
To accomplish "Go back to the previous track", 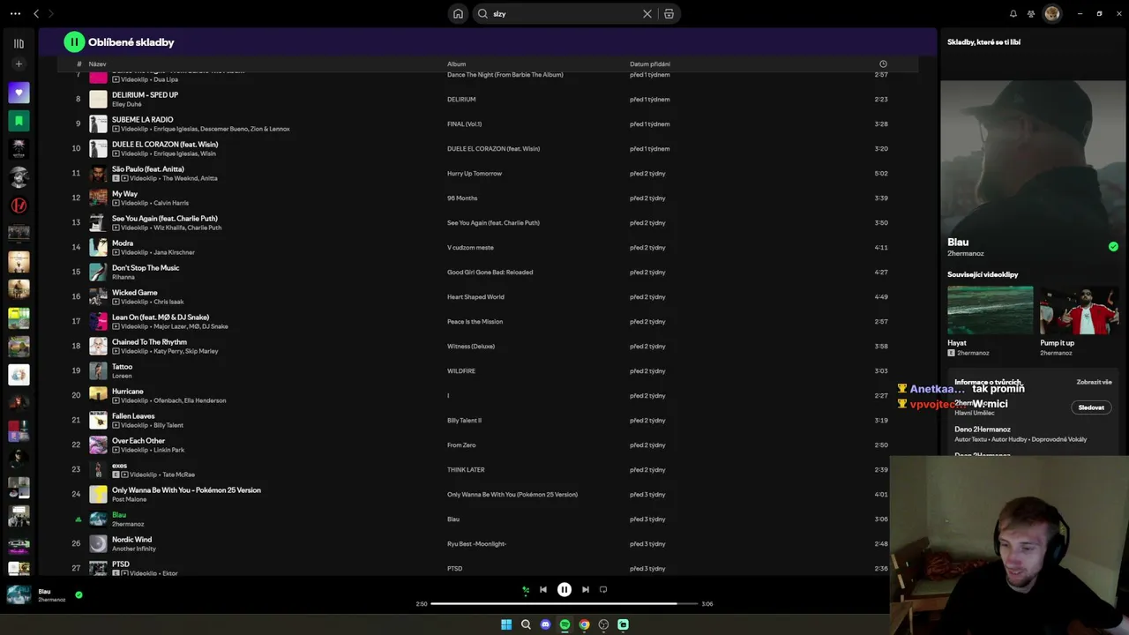I will point(543,590).
